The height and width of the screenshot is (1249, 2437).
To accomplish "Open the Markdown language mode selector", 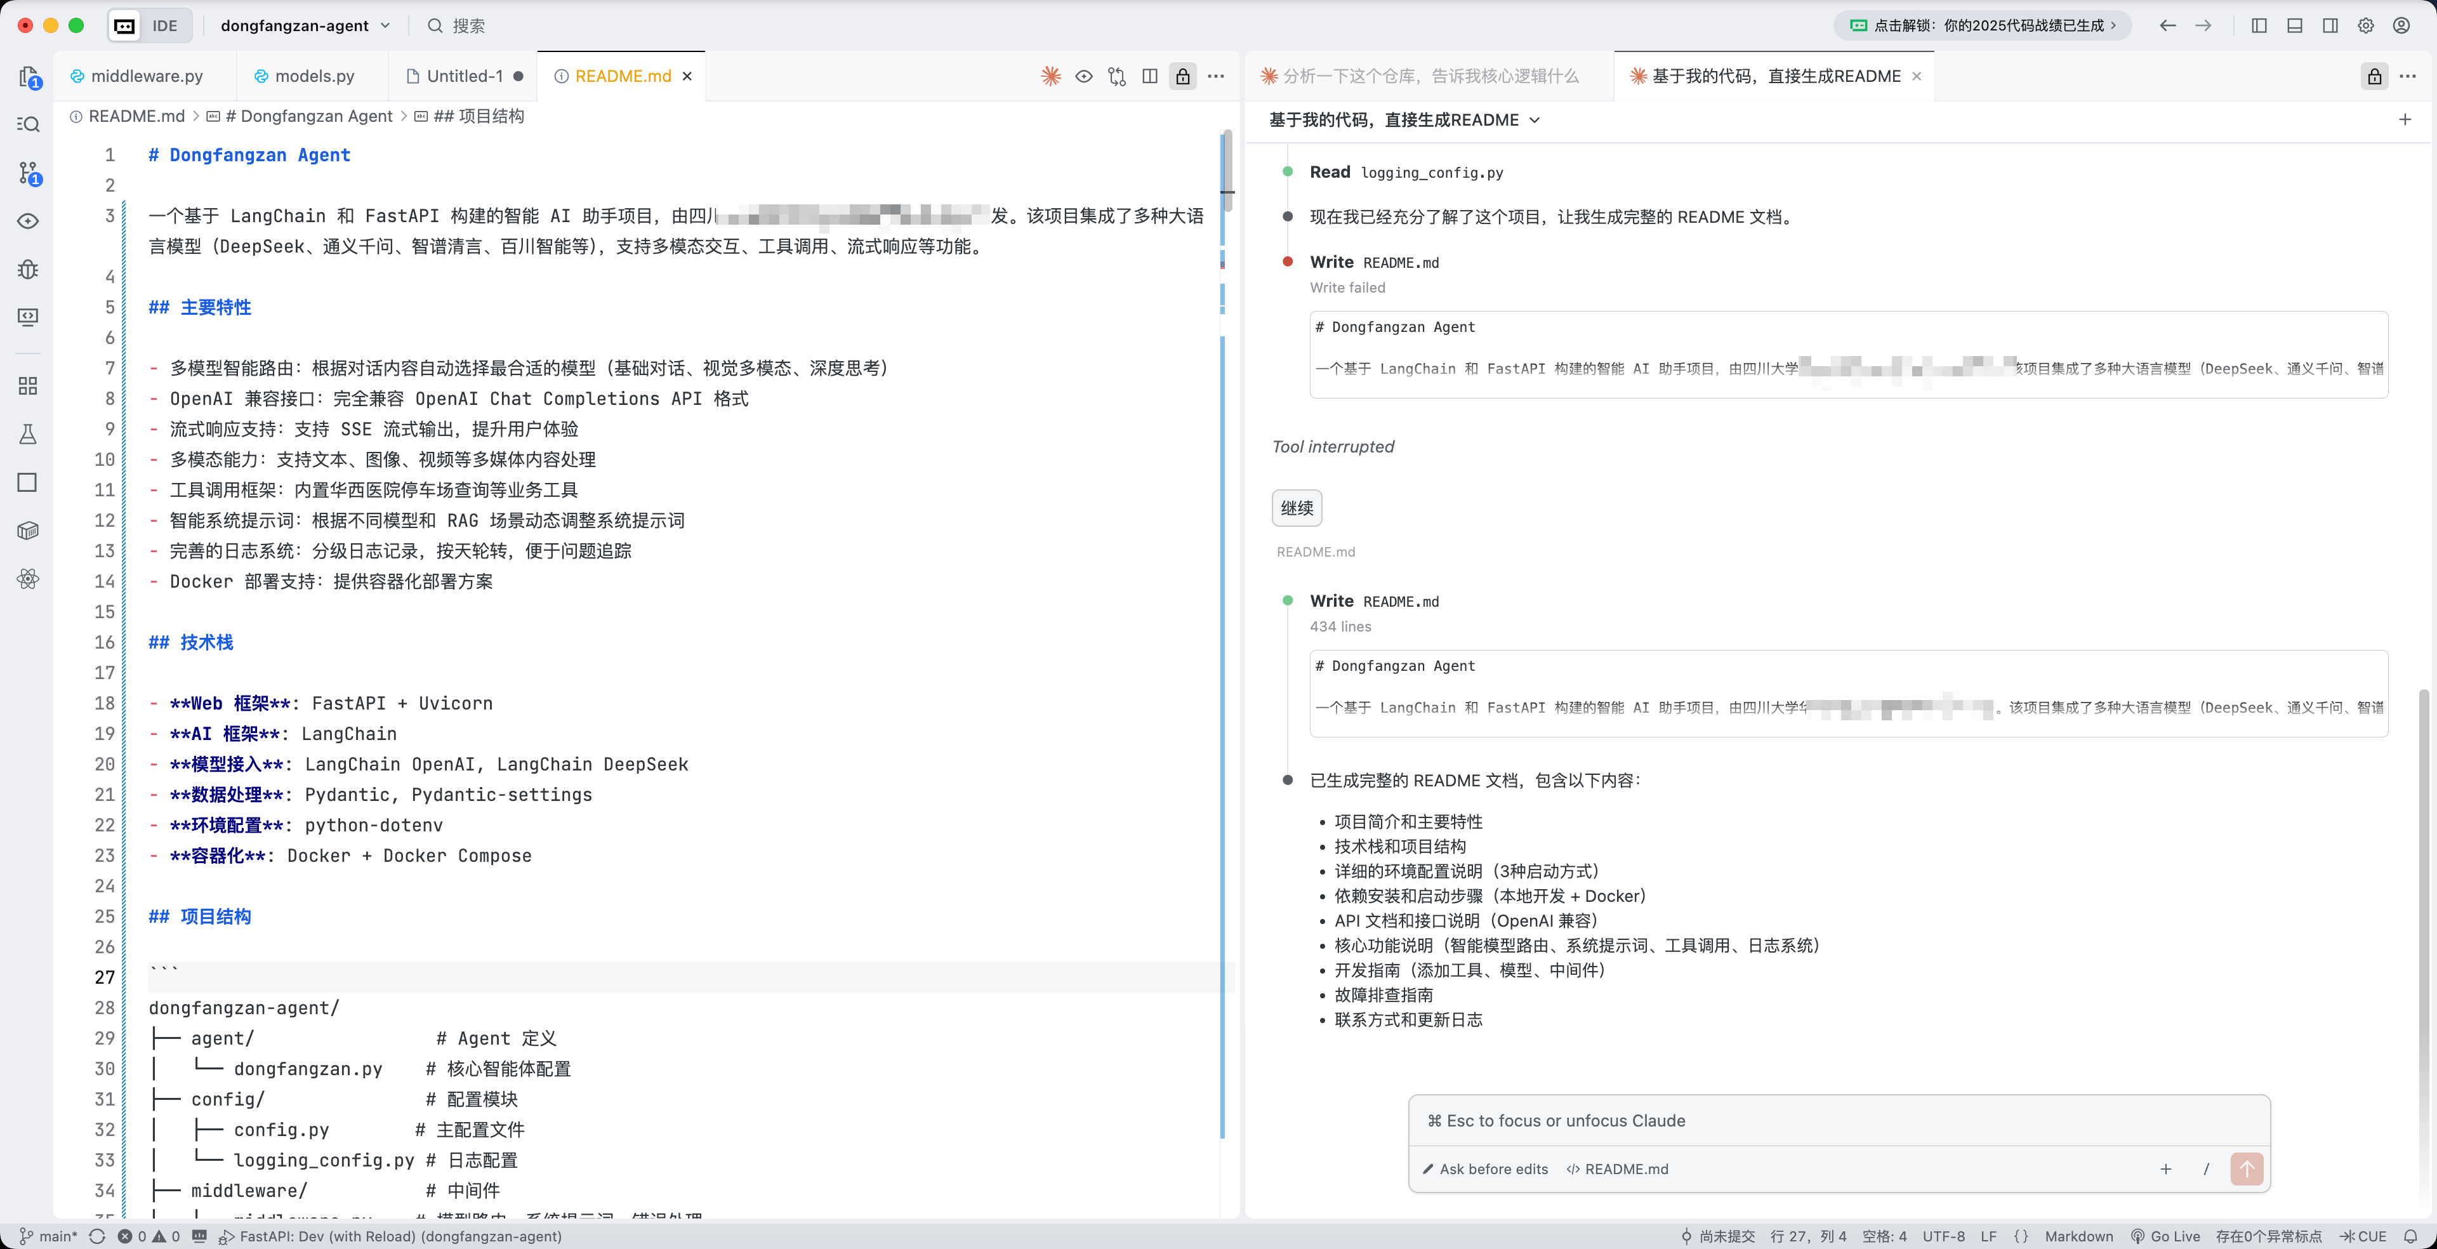I will [2078, 1236].
